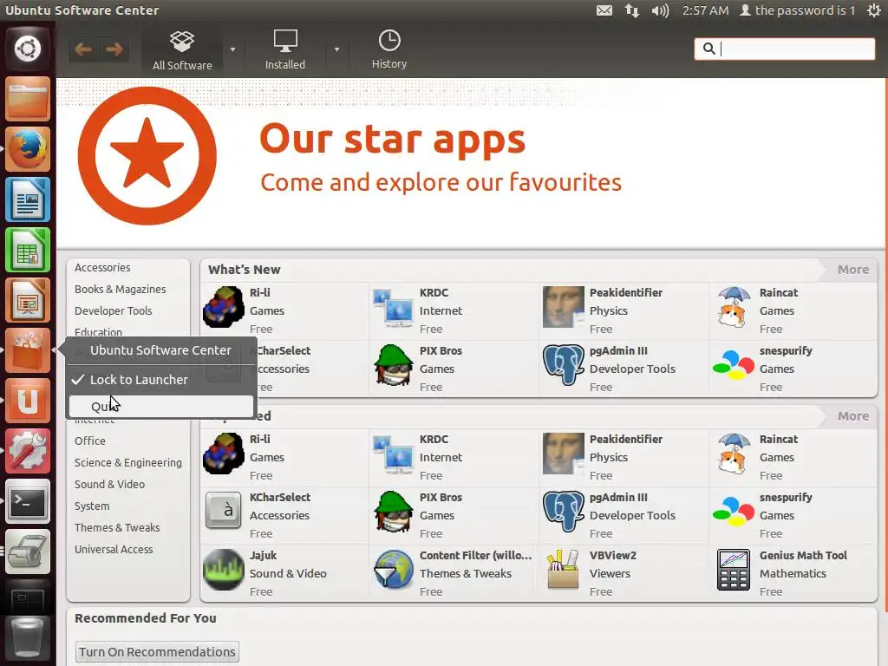Open the System category

coord(92,506)
